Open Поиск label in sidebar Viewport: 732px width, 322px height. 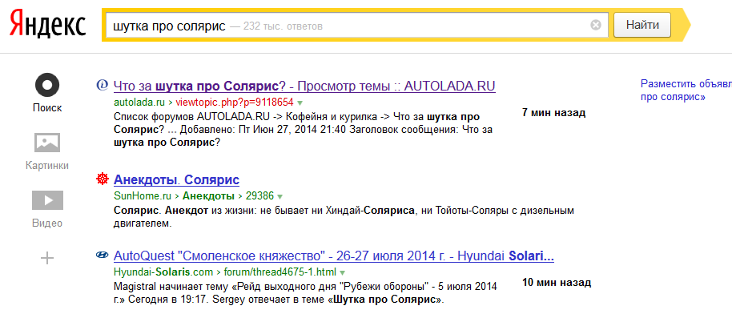pyautogui.click(x=47, y=108)
